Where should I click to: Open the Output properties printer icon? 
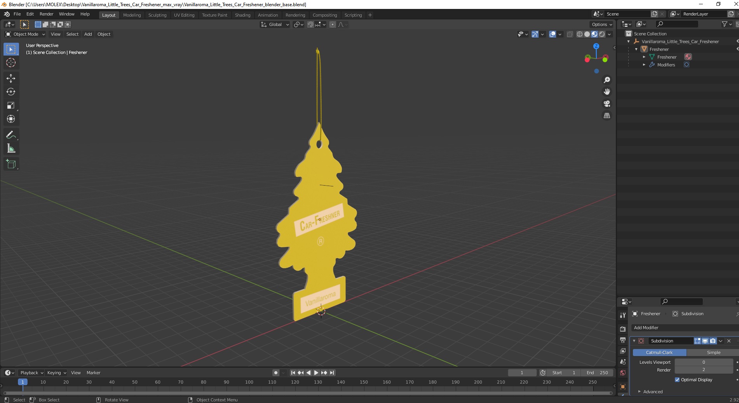pos(623,340)
